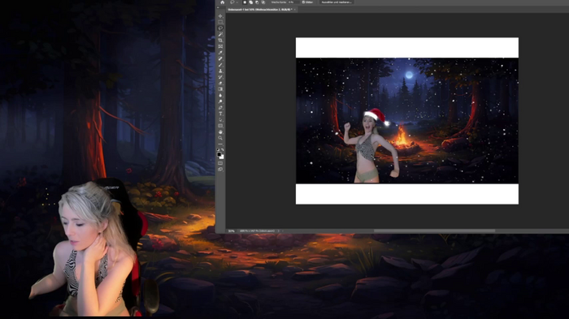569x319 pixels.
Task: Select the Lasso tool in the toolbar
Action: click(220, 28)
